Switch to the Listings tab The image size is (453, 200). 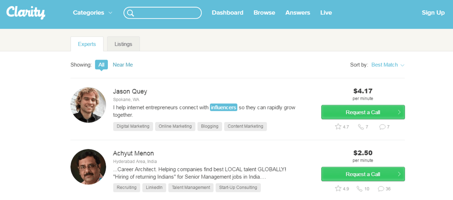tap(123, 44)
